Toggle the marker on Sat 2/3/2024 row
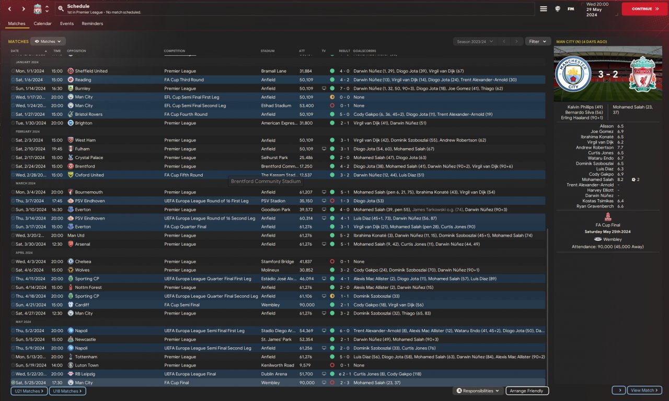 click(13, 140)
